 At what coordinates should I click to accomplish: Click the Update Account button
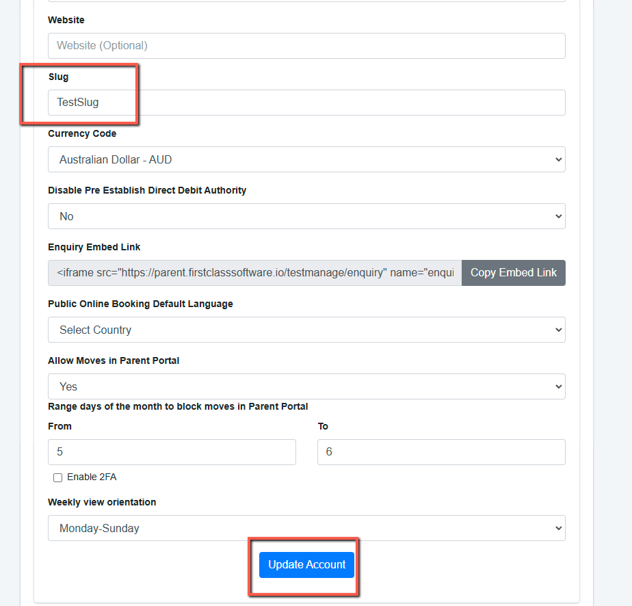point(306,565)
